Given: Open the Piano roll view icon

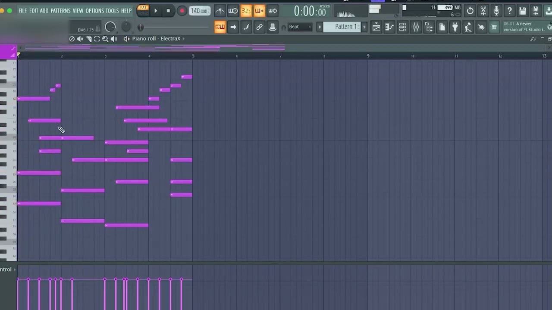Looking at the screenshot, I should coord(389,27).
